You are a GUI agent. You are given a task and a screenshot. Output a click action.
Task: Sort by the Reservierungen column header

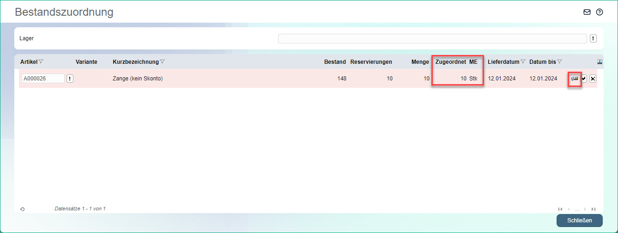(371, 61)
